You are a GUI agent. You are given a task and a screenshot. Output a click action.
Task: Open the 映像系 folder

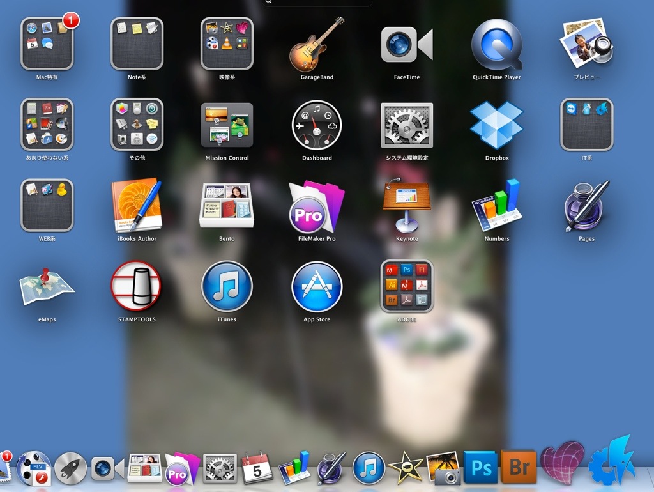pos(227,43)
